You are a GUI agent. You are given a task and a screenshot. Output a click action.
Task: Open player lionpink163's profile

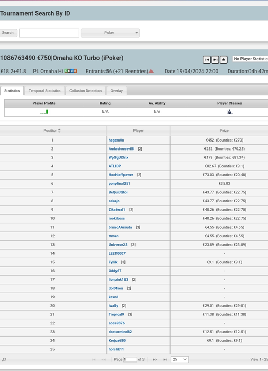coord(118,280)
